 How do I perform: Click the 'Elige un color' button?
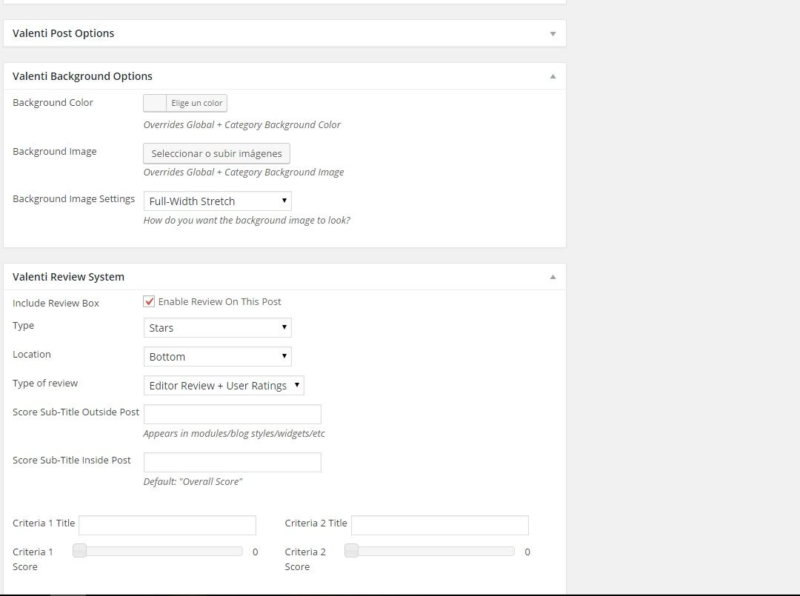[x=196, y=103]
